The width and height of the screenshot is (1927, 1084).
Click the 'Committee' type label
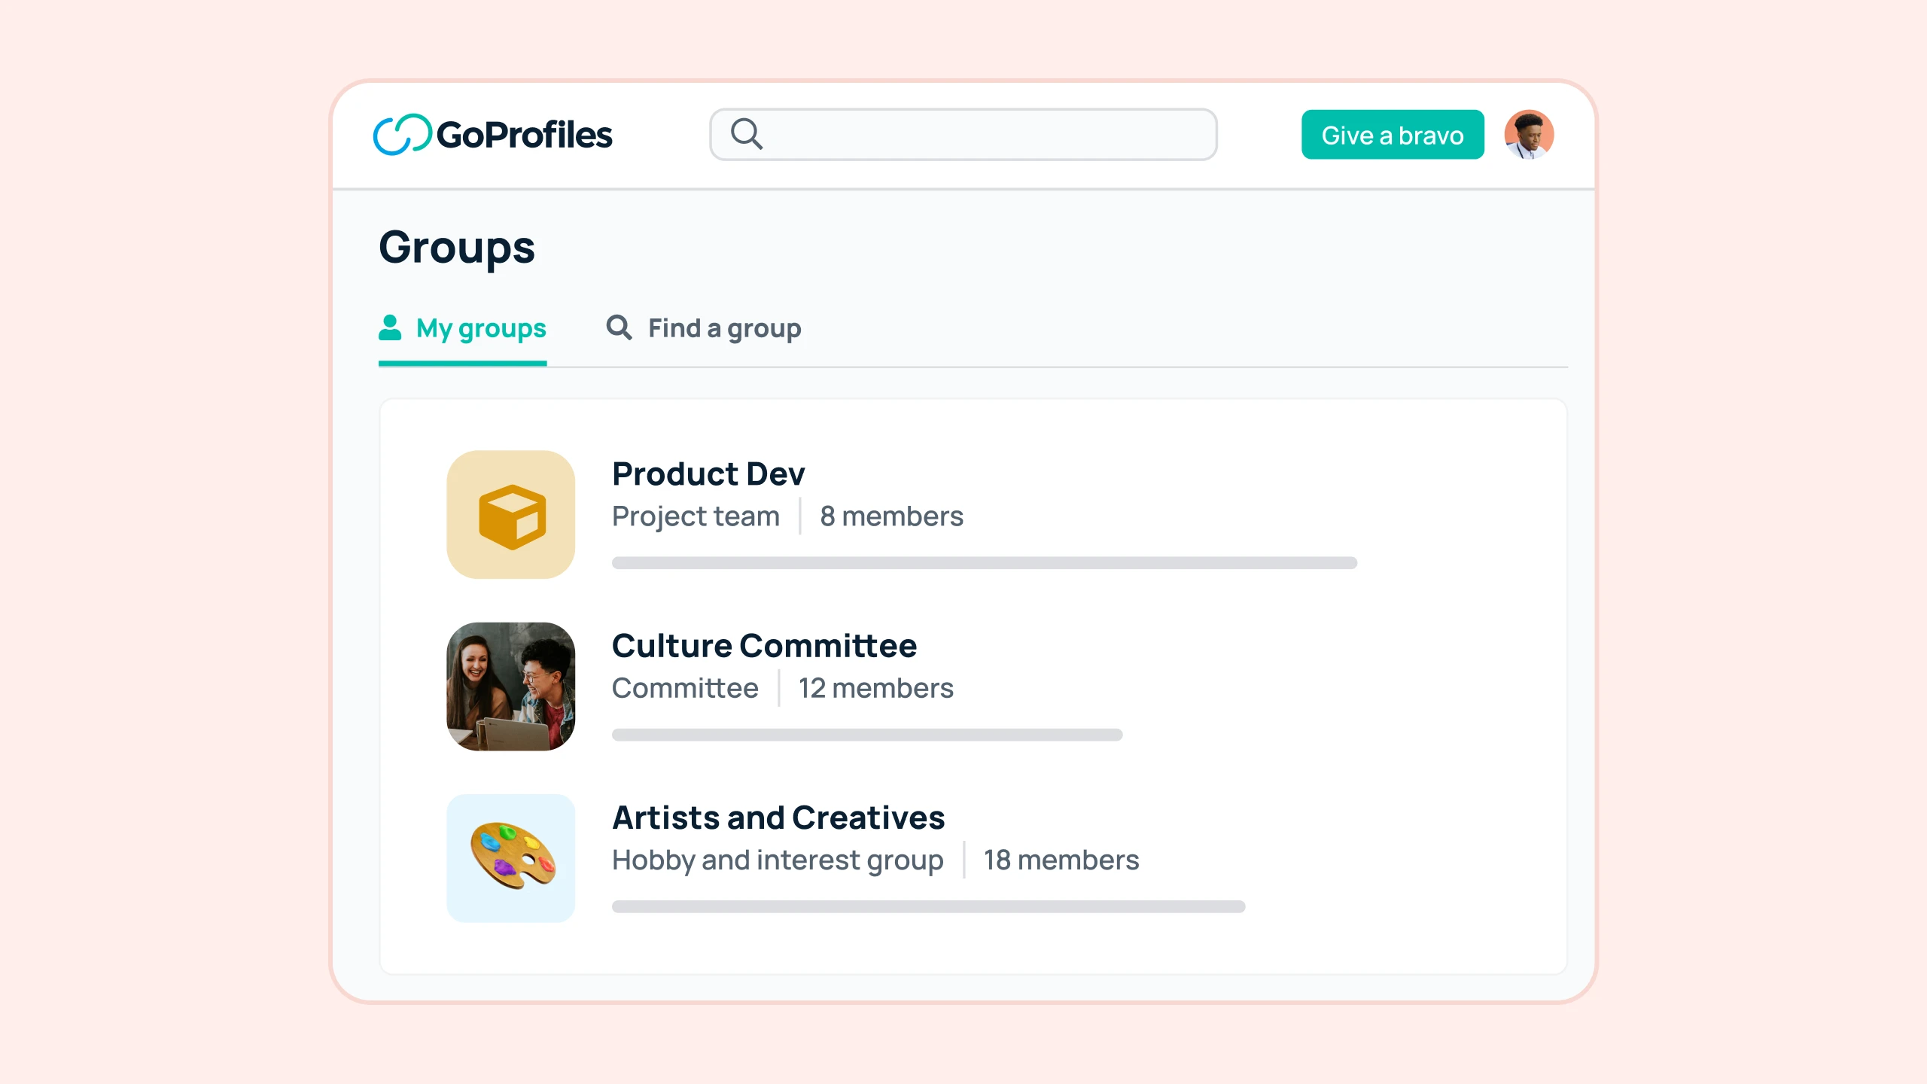pyautogui.click(x=685, y=688)
